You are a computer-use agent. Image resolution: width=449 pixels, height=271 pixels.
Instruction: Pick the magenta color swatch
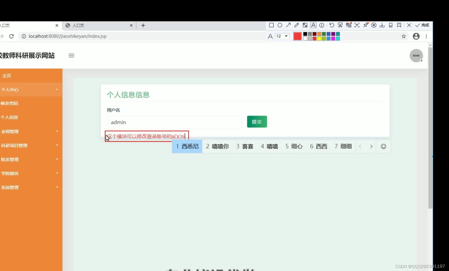coord(333,39)
